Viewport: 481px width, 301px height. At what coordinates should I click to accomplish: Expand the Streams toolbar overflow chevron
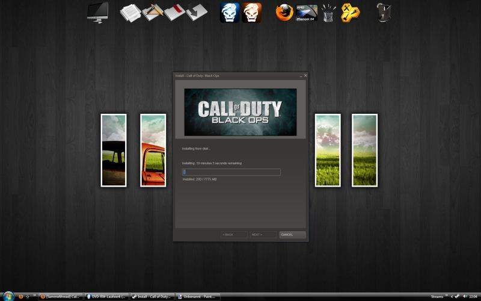(447, 296)
